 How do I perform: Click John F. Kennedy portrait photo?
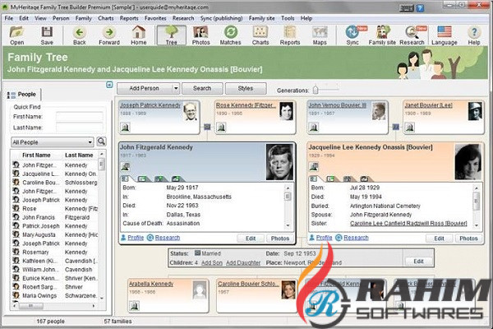pos(279,162)
